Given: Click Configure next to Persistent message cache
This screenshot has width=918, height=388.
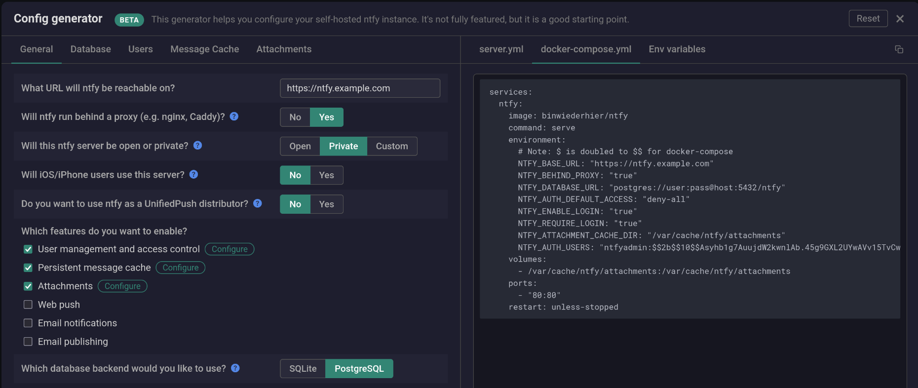Looking at the screenshot, I should 181,268.
